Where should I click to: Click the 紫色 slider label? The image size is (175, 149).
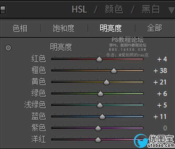pos(39,128)
